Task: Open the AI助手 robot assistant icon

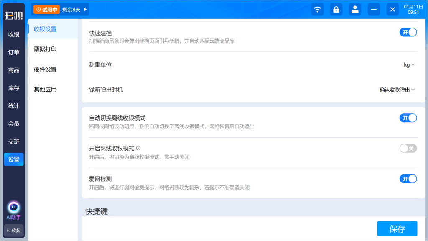Action: pos(14,207)
